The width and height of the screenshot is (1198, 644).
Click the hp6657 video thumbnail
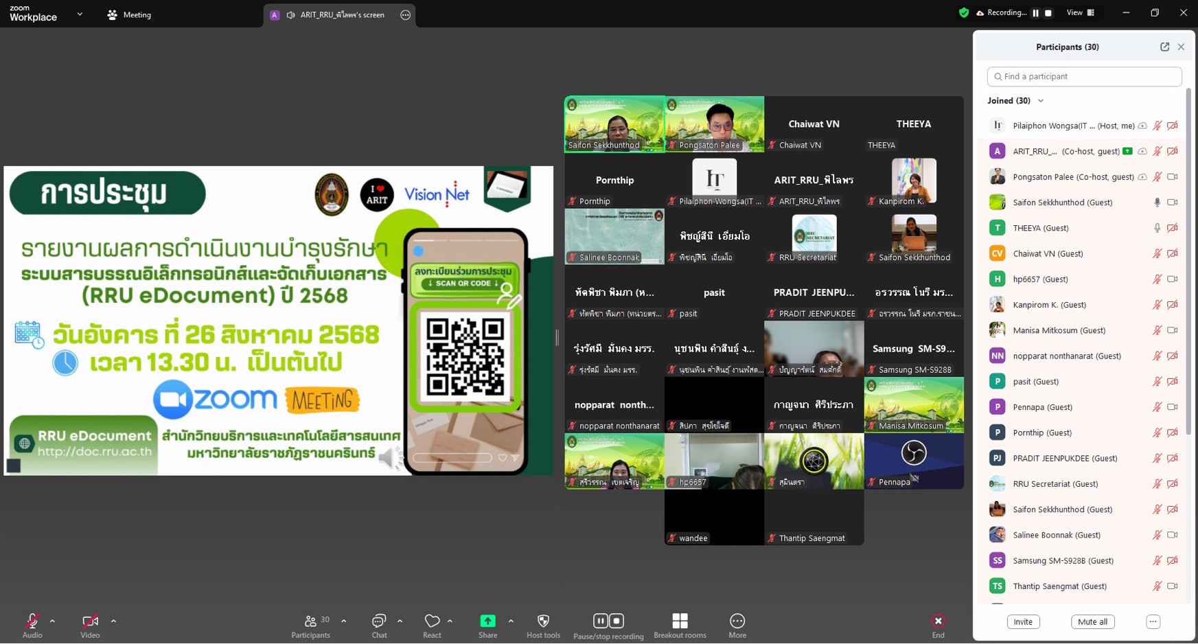(x=714, y=461)
